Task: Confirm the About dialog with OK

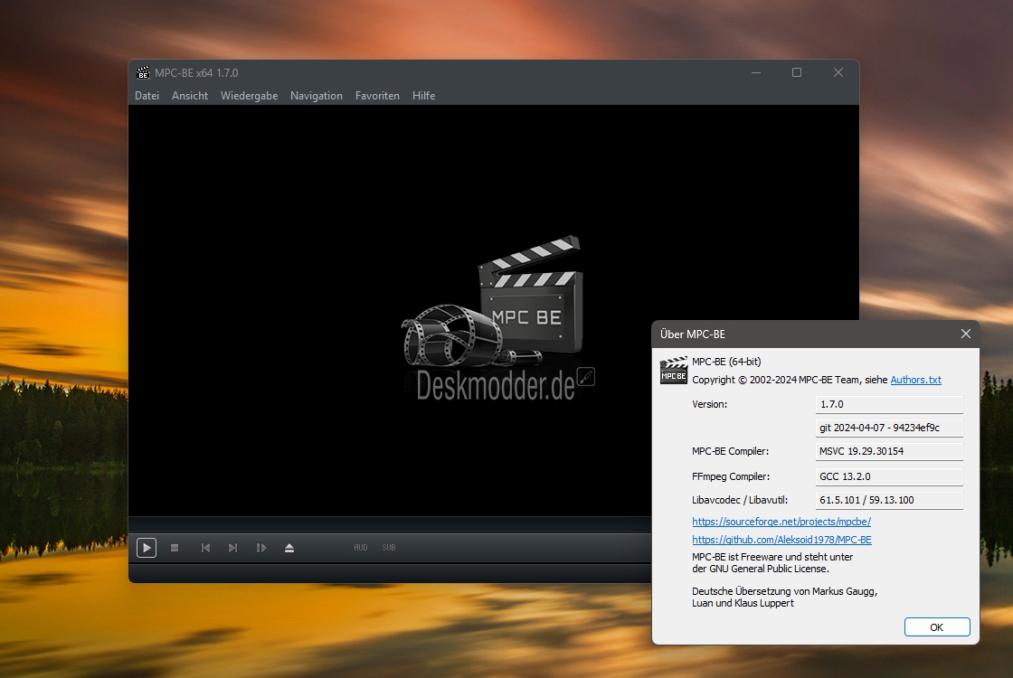Action: (x=937, y=627)
